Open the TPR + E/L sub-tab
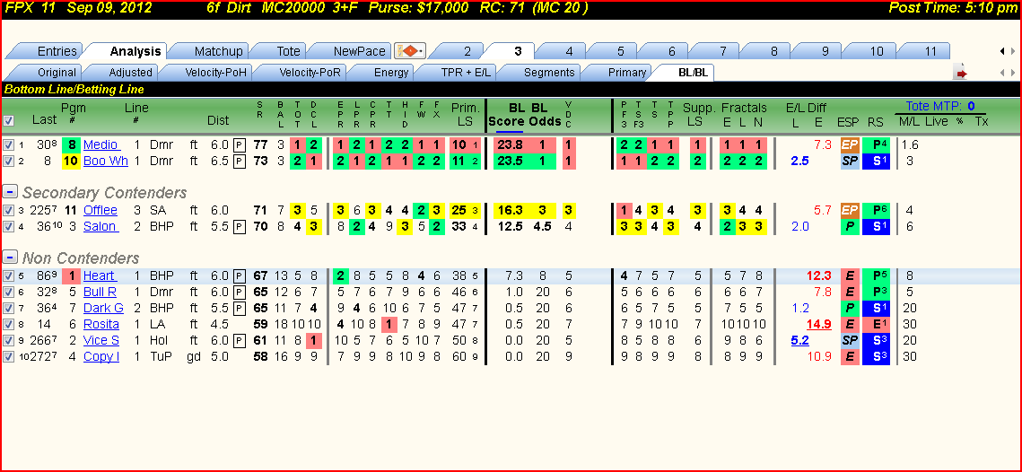The image size is (1022, 472). click(x=466, y=73)
